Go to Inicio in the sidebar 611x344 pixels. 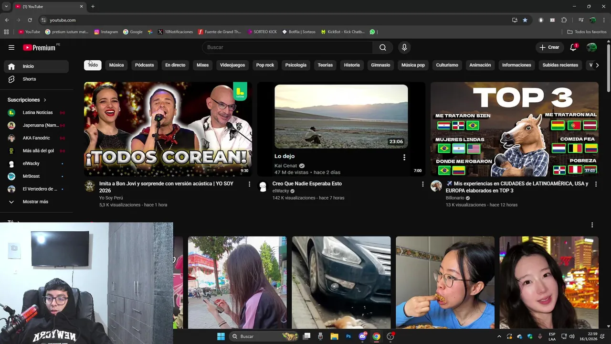click(x=36, y=66)
